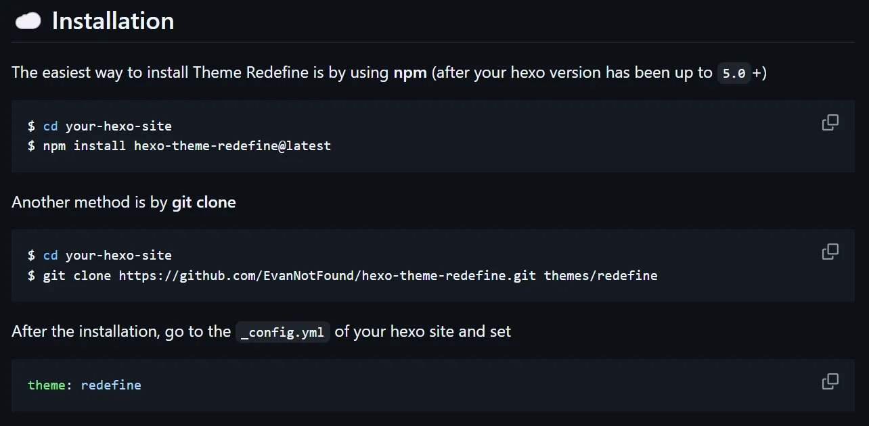Click hexo-theme-redefine@latest package name

pyautogui.click(x=232, y=145)
